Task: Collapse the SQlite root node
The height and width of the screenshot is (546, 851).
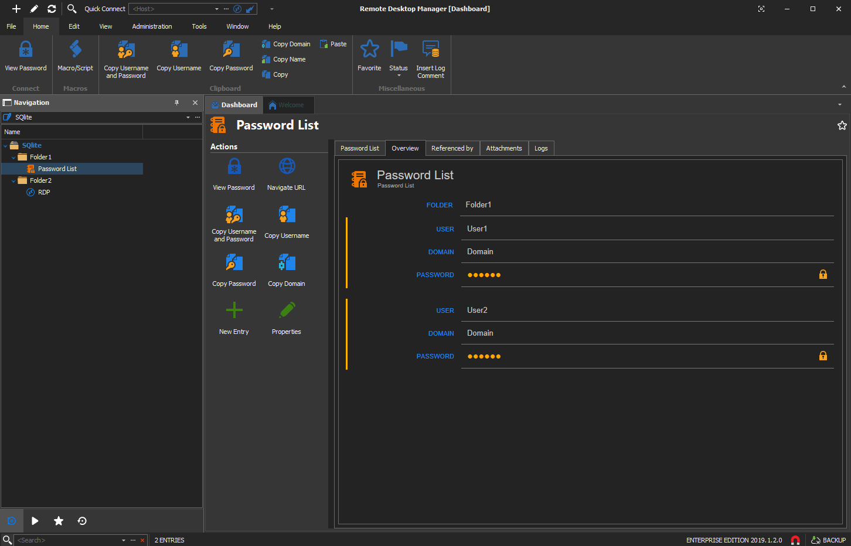Action: click(5, 146)
